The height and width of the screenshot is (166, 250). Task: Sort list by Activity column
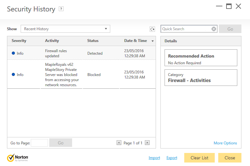52,41
